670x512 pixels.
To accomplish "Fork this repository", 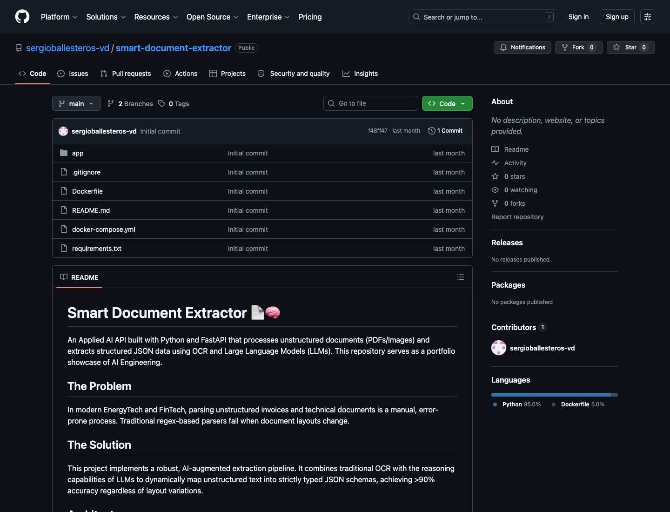I will [x=579, y=47].
